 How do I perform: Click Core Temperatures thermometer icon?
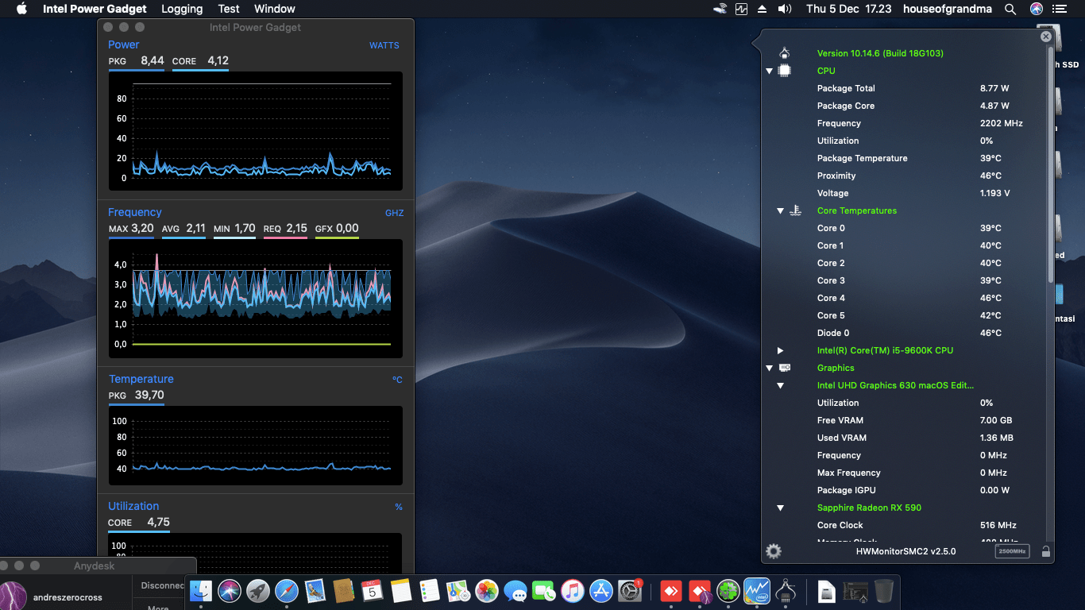(x=796, y=210)
